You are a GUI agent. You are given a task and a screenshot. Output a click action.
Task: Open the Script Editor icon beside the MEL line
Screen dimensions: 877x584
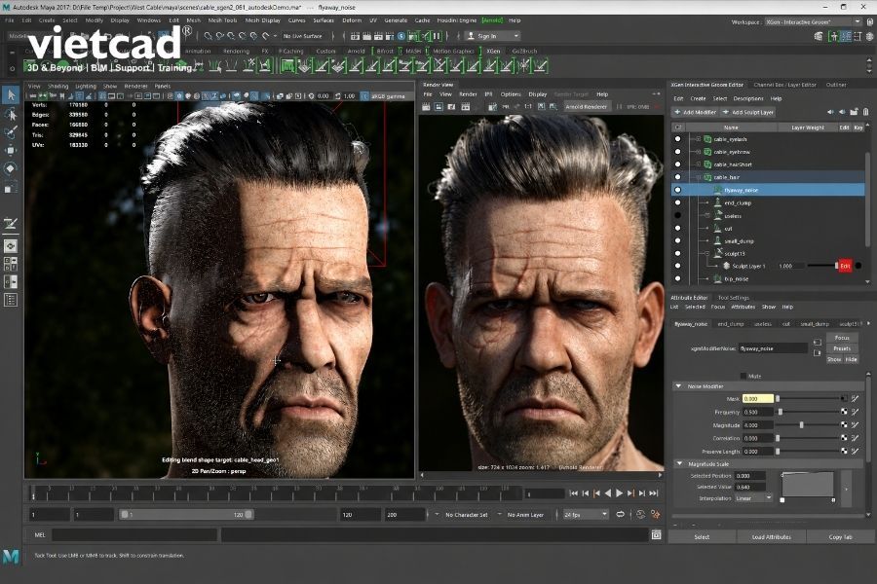(656, 535)
